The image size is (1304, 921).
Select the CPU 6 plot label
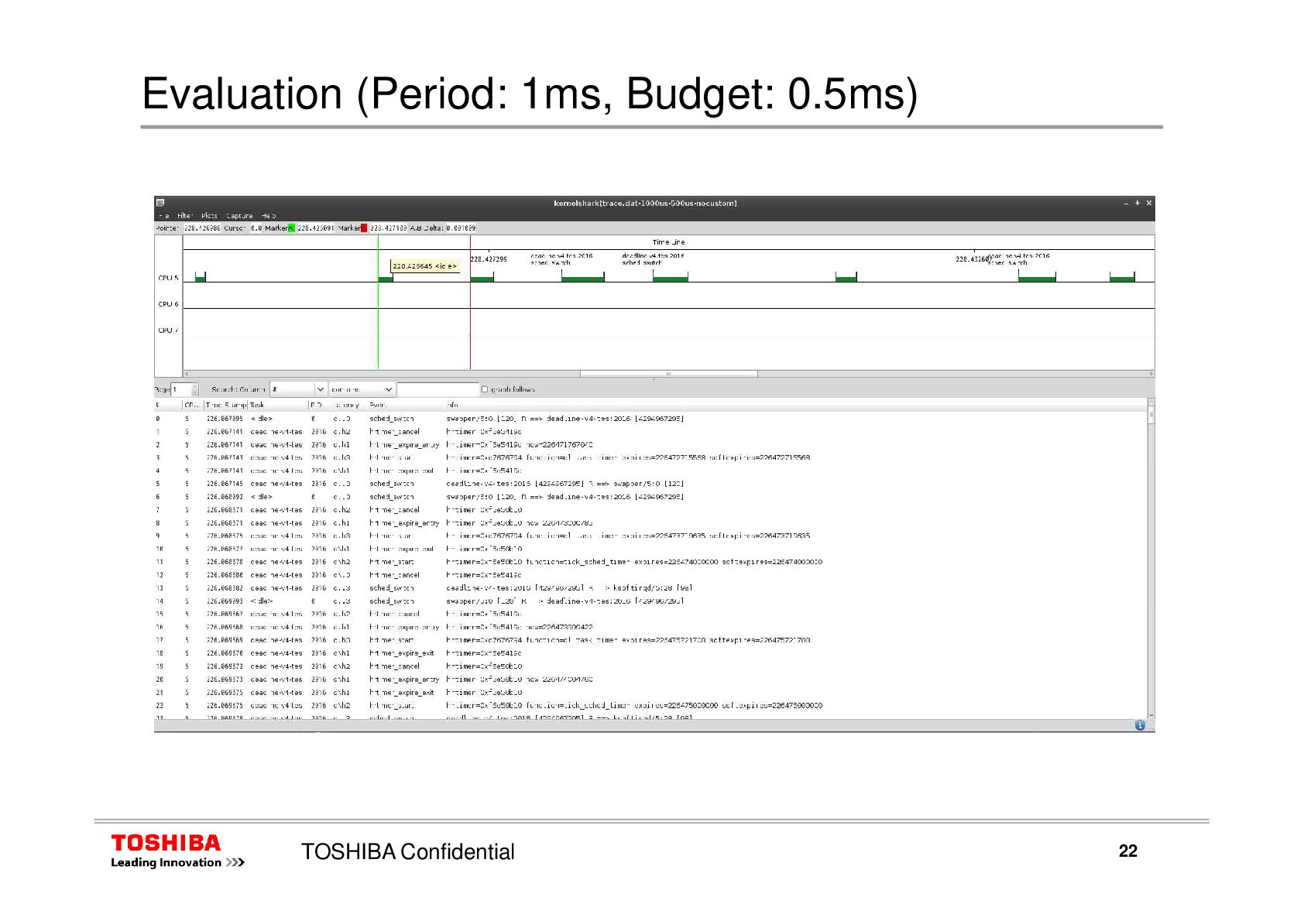coord(168,304)
